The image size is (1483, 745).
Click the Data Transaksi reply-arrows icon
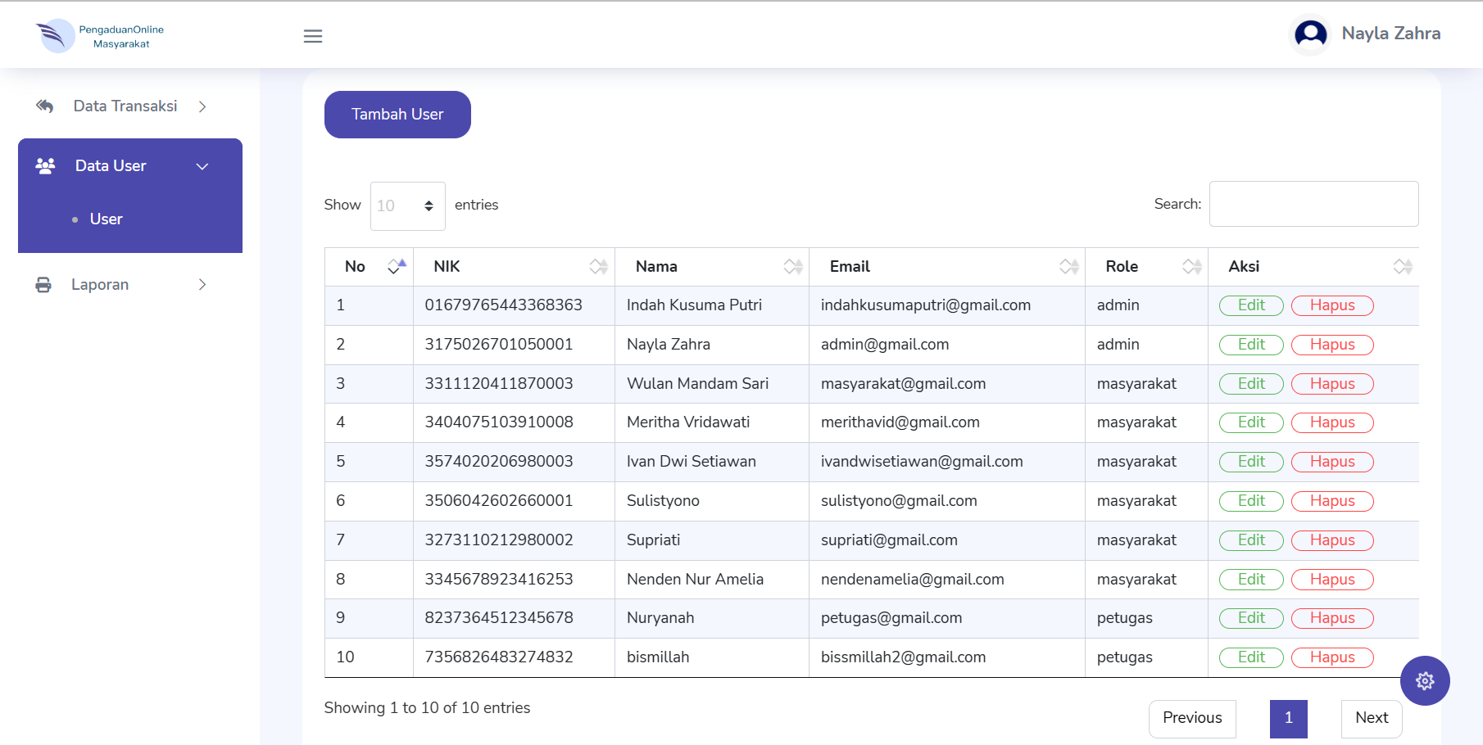pos(45,106)
